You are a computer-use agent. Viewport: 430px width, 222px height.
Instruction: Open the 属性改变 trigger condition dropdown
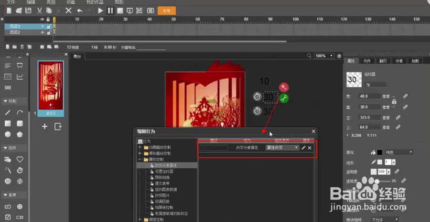(282, 148)
